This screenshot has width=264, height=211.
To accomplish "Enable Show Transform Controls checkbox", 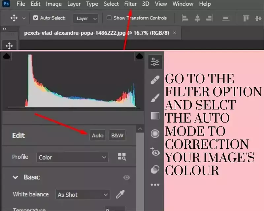I will click(x=109, y=18).
